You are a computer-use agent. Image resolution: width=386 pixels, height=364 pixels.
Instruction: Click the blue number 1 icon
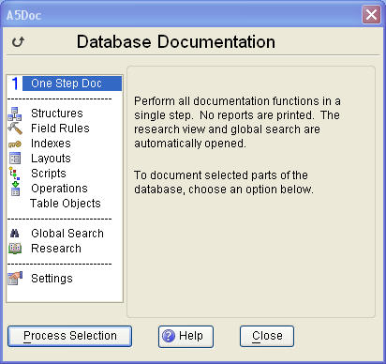point(15,83)
